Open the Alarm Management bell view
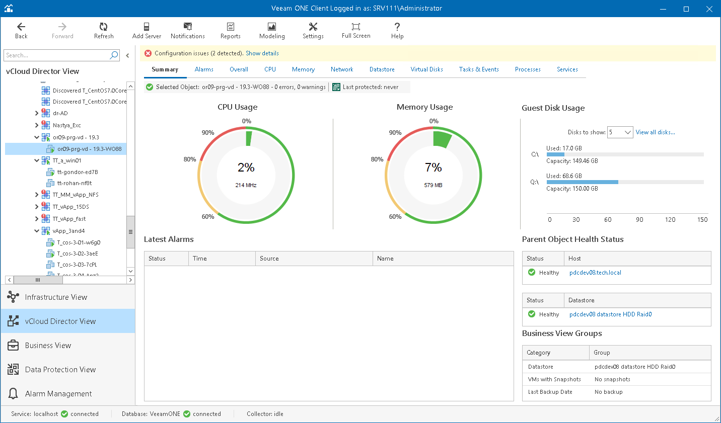The image size is (721, 423). click(x=58, y=394)
